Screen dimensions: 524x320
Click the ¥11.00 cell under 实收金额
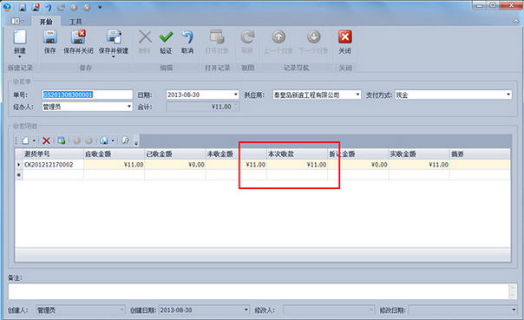pos(419,165)
